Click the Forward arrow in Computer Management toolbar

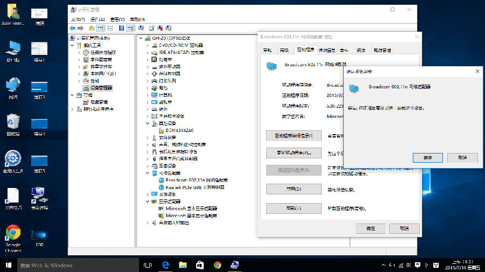coord(80,28)
